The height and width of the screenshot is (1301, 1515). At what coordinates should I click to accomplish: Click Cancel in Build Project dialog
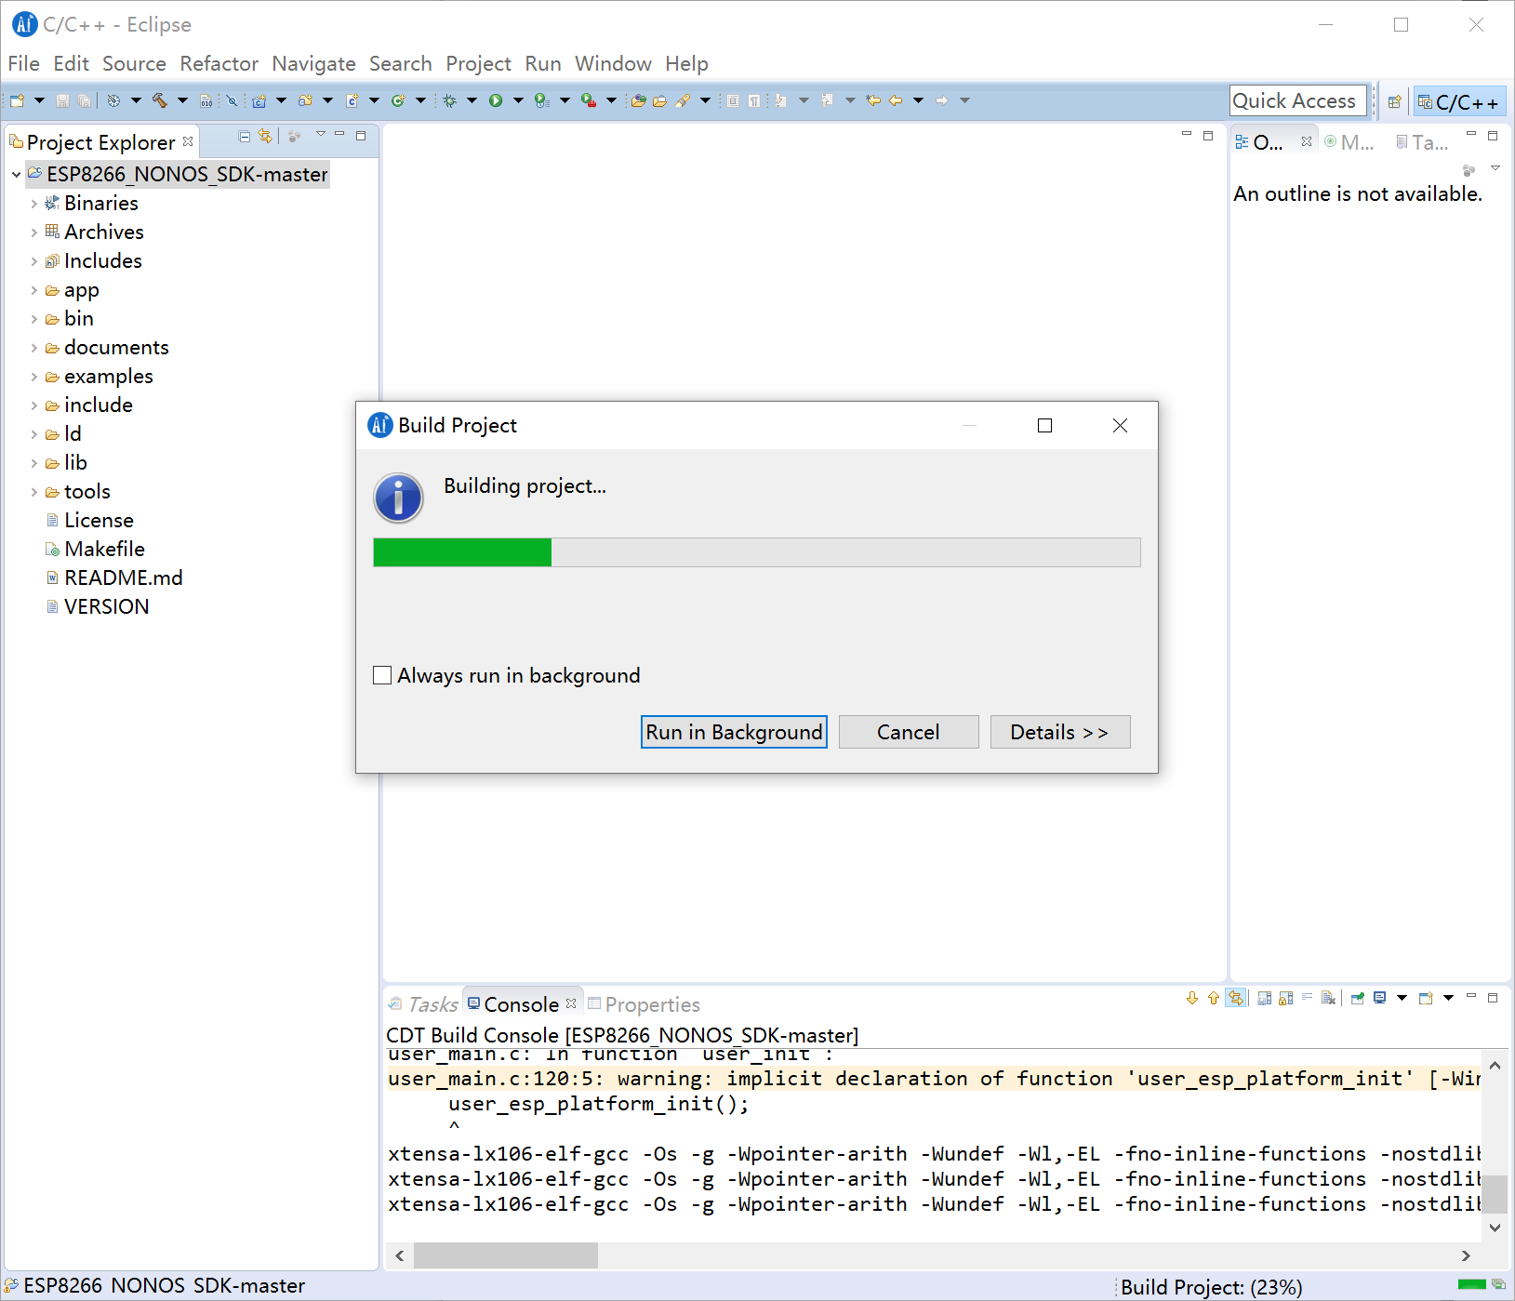point(909,732)
